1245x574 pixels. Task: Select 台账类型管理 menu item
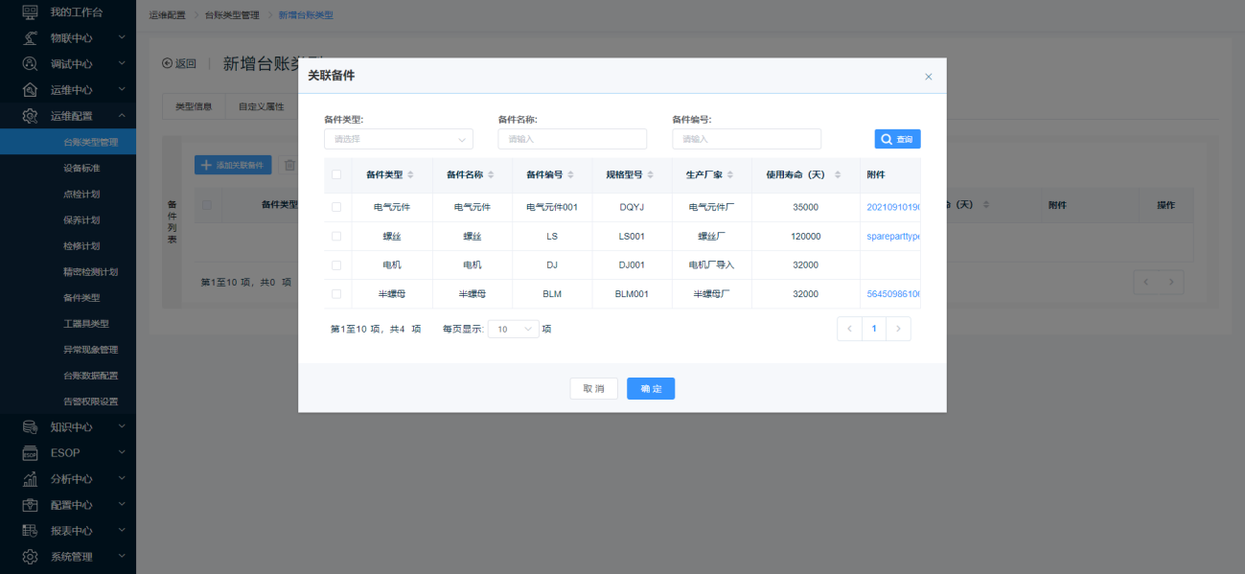[x=68, y=142]
